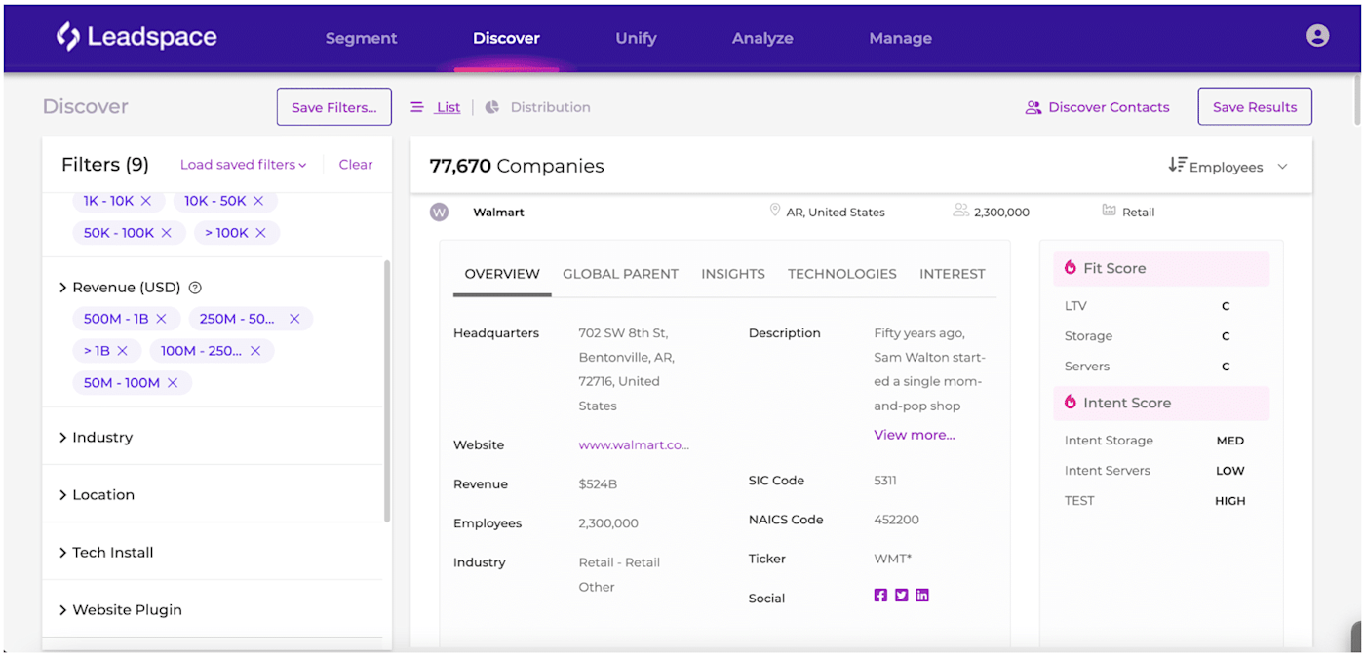Clear all filters

356,165
